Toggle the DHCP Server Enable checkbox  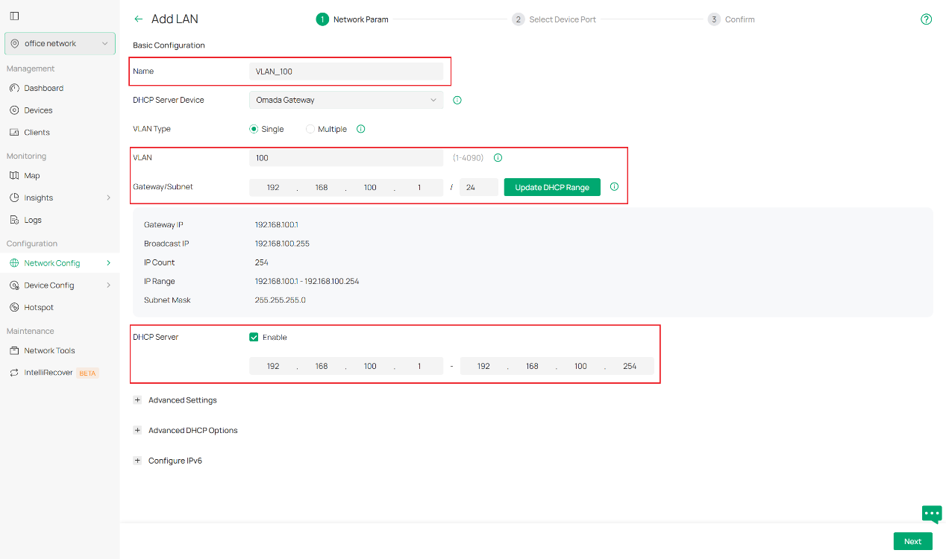(x=254, y=337)
